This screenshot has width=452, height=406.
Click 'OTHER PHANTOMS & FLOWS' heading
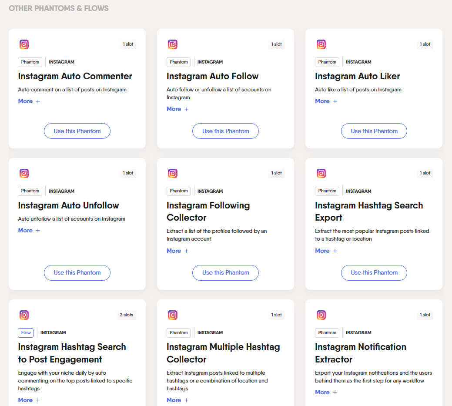(x=59, y=8)
